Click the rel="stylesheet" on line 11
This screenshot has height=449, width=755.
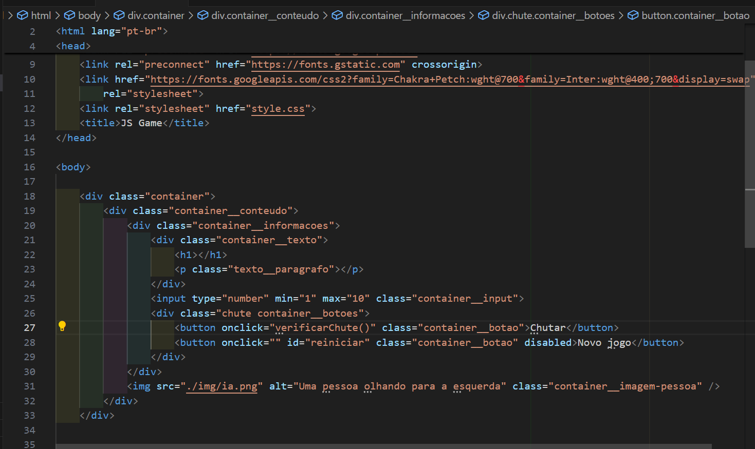coord(151,94)
